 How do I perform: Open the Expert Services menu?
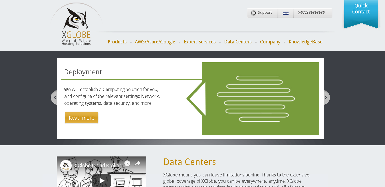pos(200,42)
